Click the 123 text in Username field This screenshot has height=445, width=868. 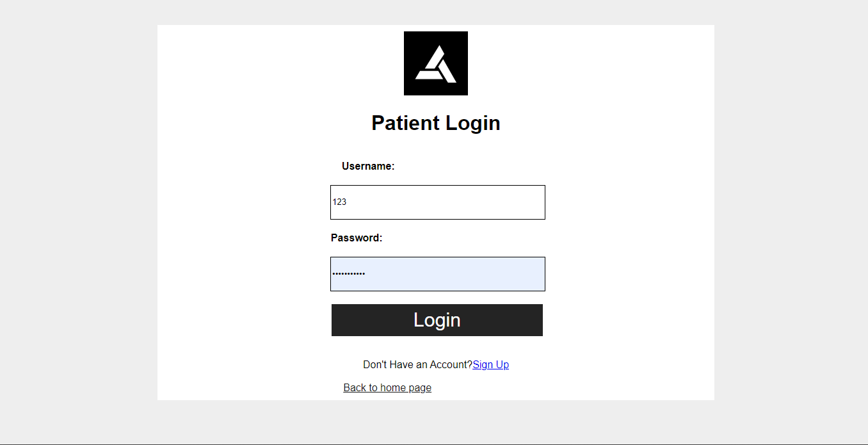339,202
